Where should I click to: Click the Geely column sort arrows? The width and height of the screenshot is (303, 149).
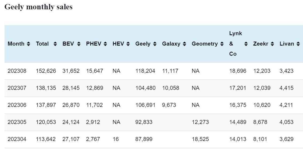(155, 44)
